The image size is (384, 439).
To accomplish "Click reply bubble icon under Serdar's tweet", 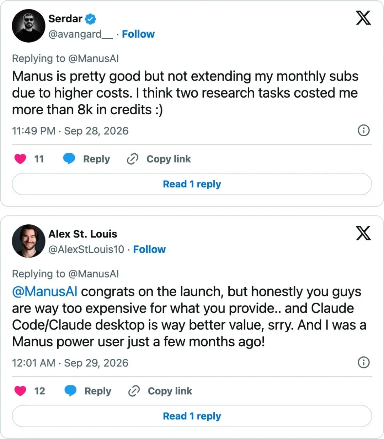I will 69,159.
